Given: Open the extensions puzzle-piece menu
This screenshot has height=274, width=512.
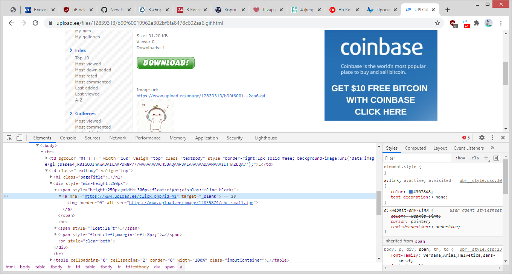Looking at the screenshot, I should (477, 23).
